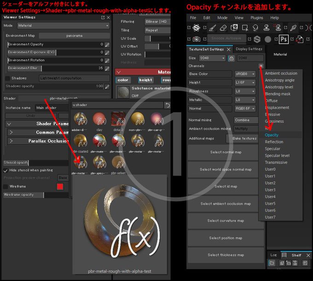Screen dimensions: 313x281
Task: Click the resource updater icon right of Ps
Action: tap(300, 39)
